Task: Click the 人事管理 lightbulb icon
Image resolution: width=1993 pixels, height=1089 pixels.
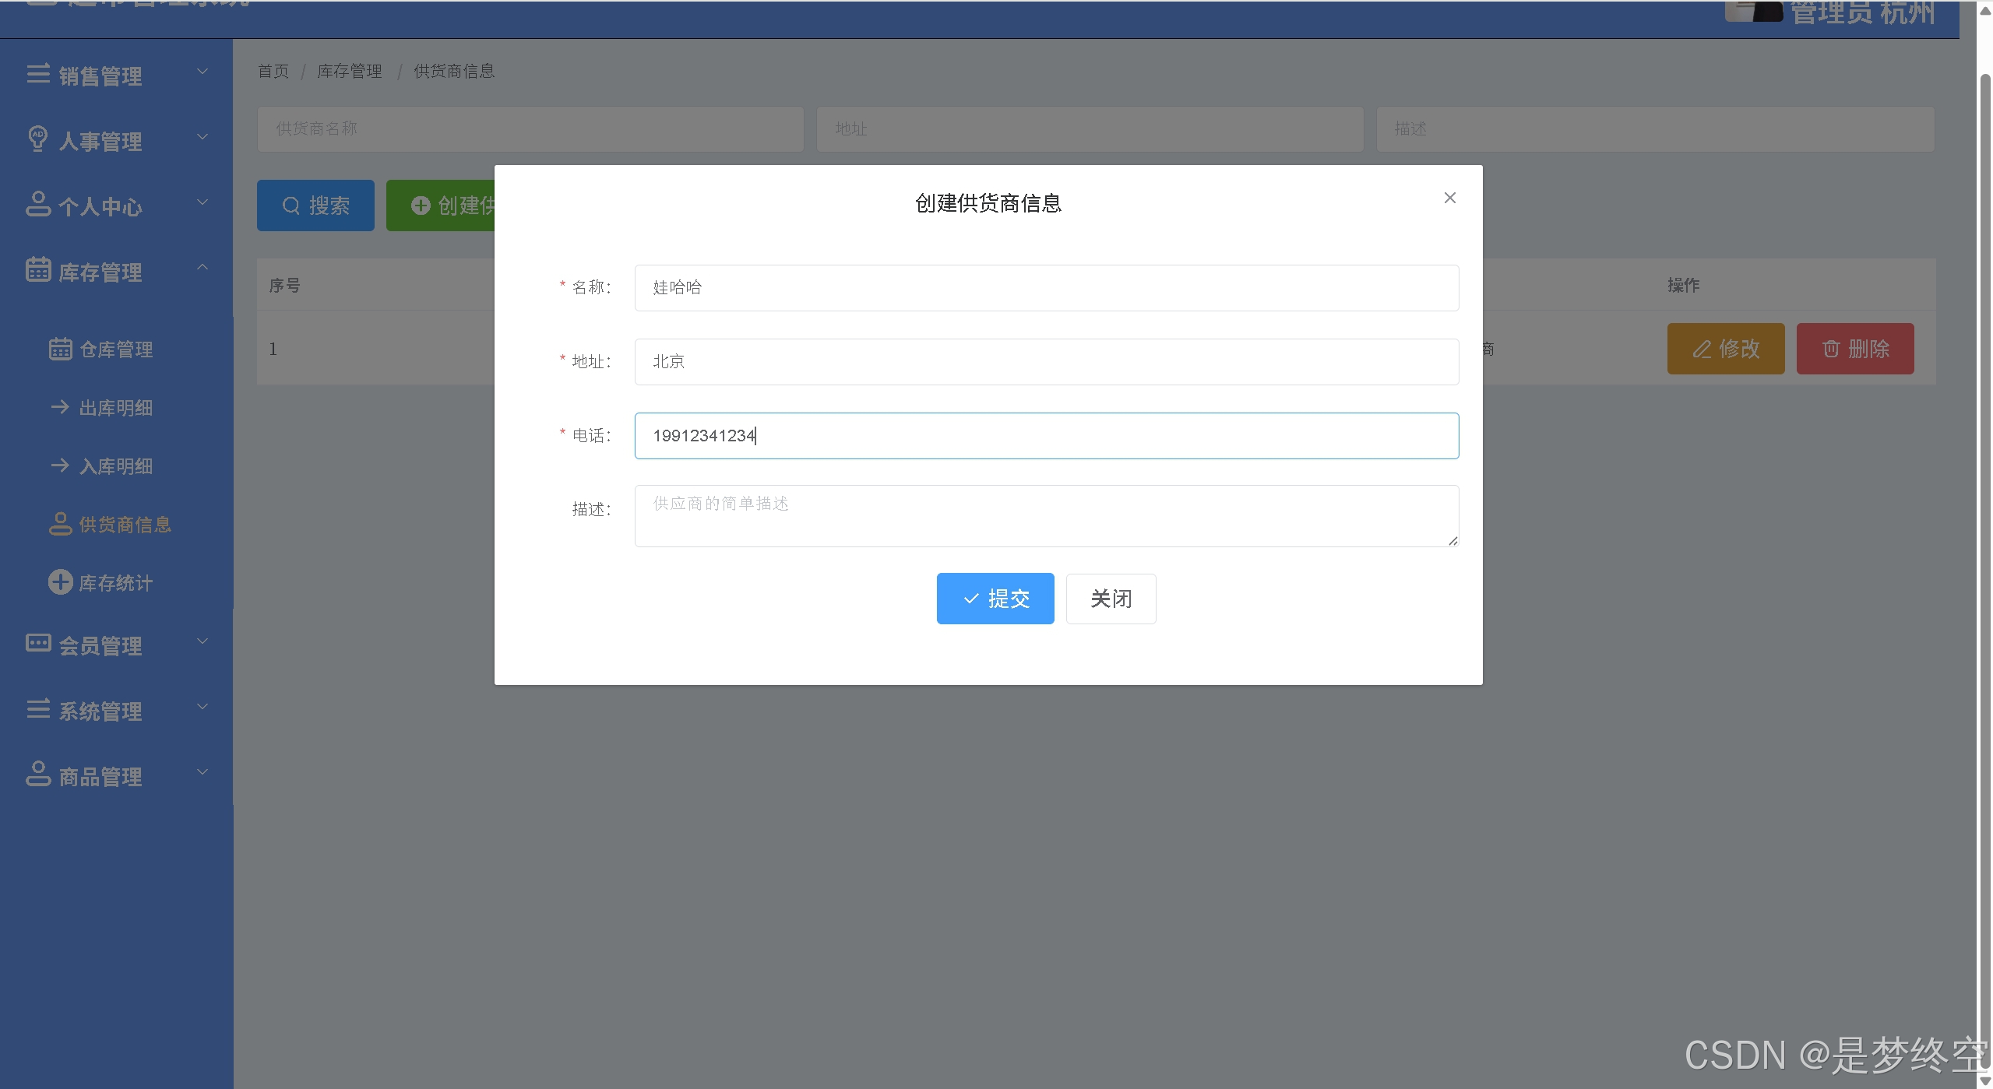Action: (37, 139)
